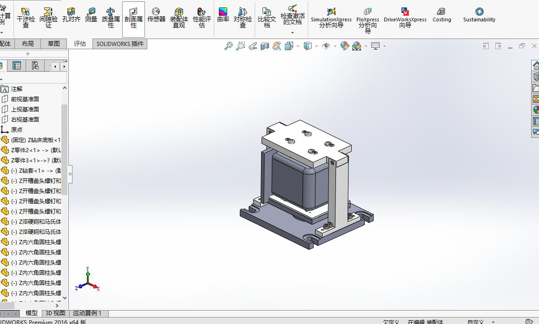This screenshot has width=539, height=324.
Task: Return to the previous view
Action: tap(253, 45)
